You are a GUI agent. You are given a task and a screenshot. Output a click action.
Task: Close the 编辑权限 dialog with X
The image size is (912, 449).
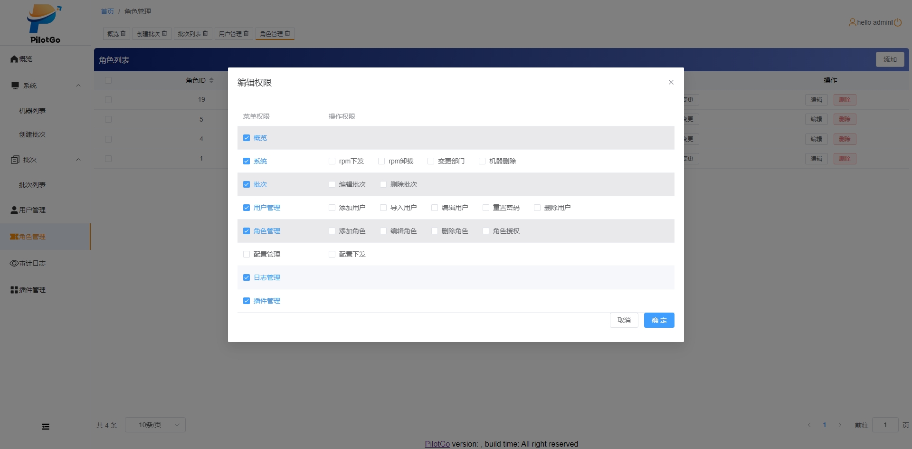point(671,82)
